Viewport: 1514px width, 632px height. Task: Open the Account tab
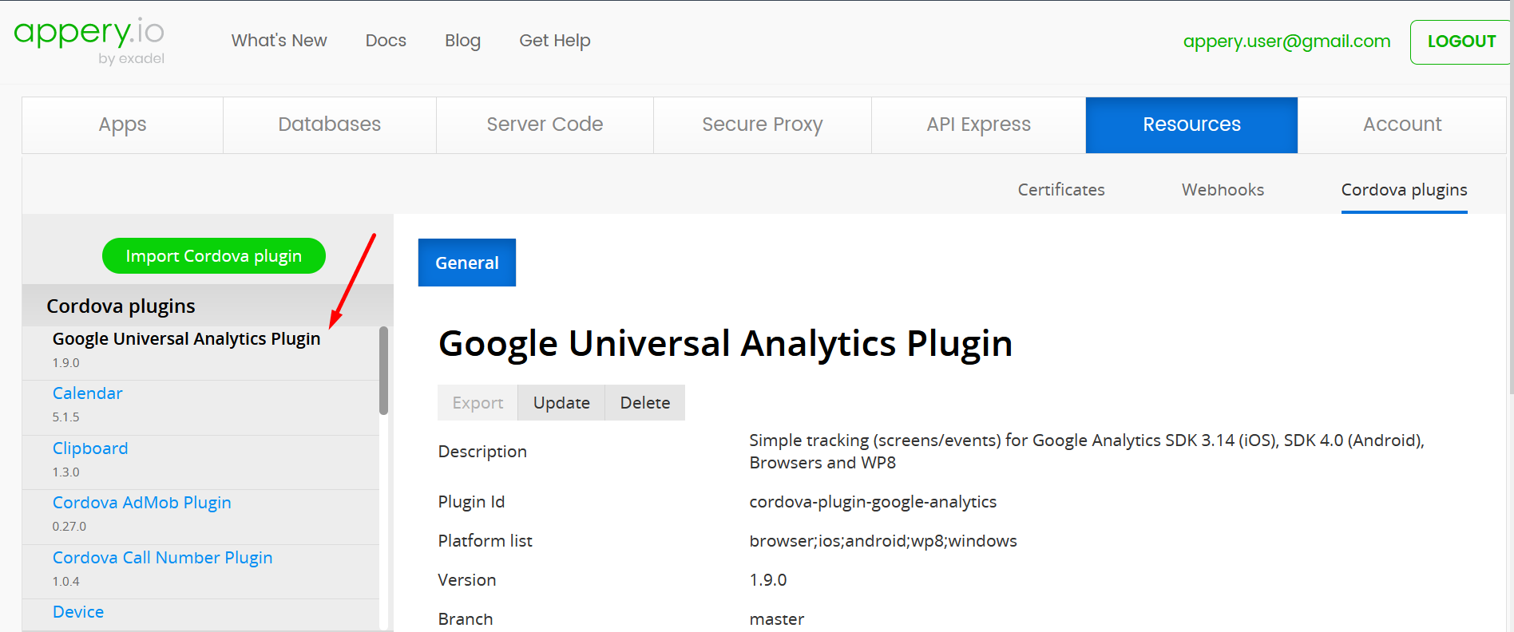[x=1401, y=124]
